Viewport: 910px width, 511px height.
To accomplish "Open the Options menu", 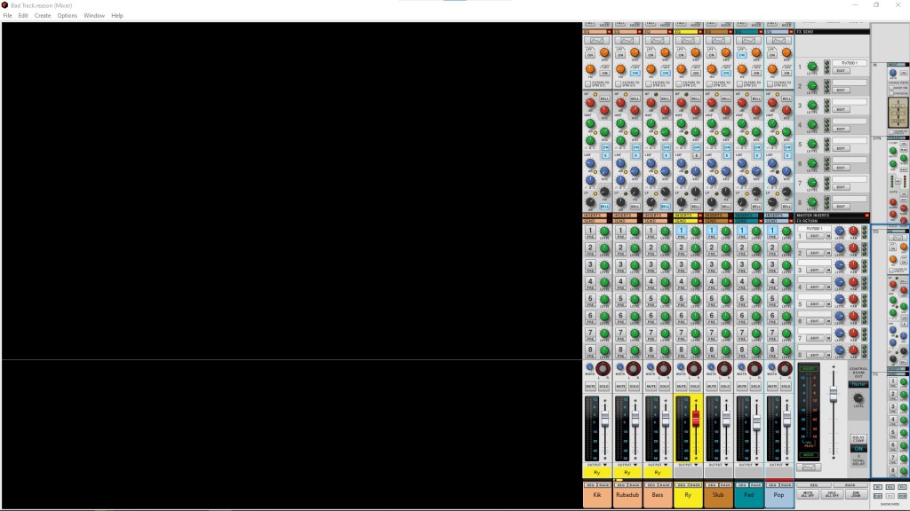I will tap(68, 15).
